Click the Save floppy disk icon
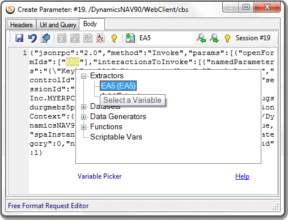Image resolution: width=288 pixels, height=220 pixels. pos(19,38)
